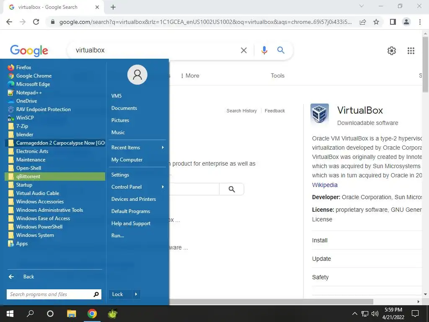Image resolution: width=429 pixels, height=322 pixels.
Task: Open the network icon in system tray
Action: click(365, 314)
